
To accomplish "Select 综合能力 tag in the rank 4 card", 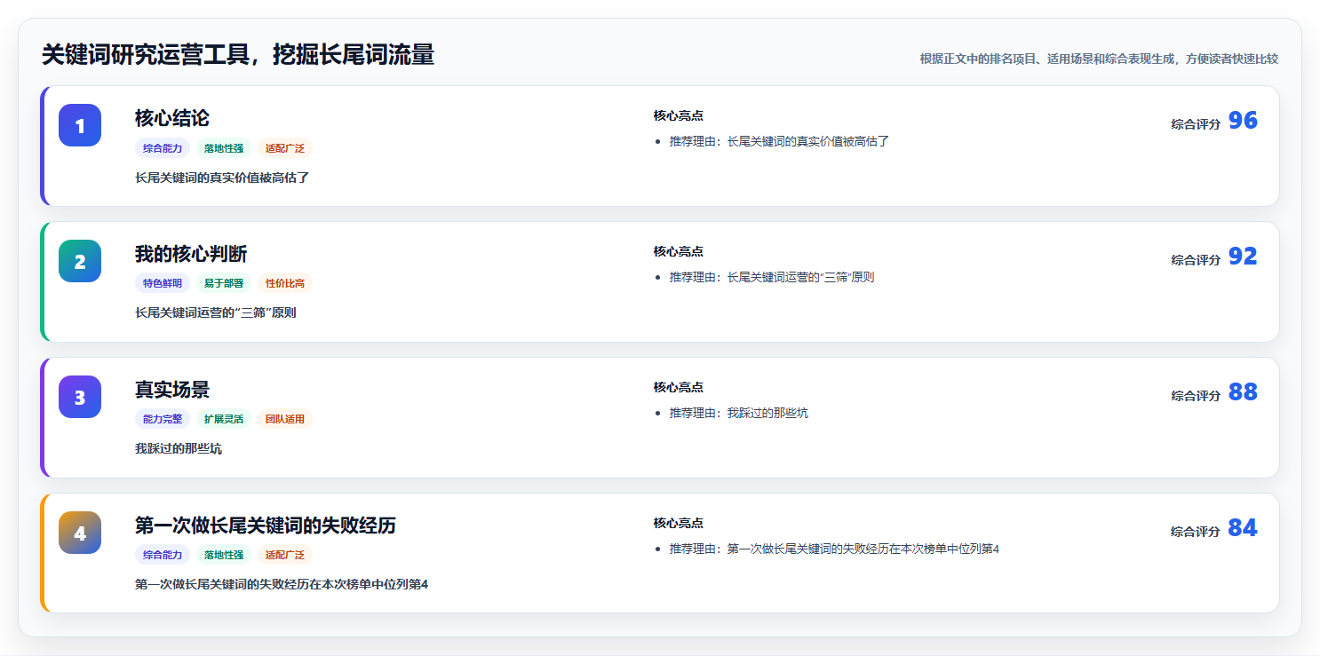I will click(x=163, y=555).
